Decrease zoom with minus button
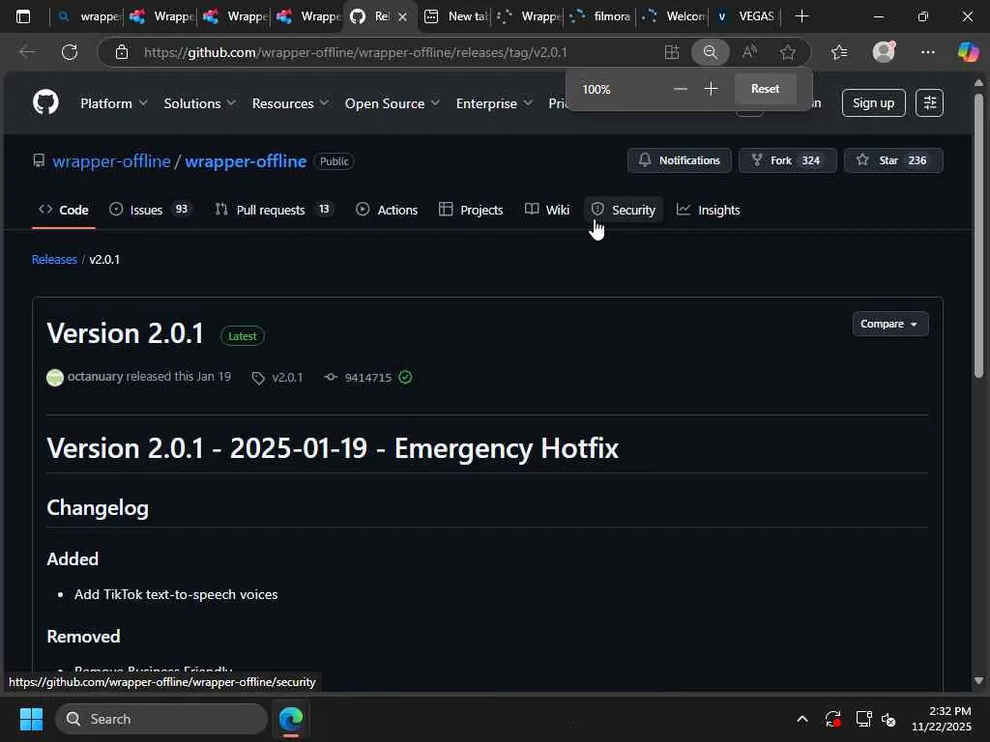990x742 pixels. click(x=680, y=89)
